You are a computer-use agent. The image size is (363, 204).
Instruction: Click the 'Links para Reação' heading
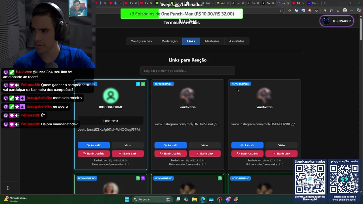click(187, 60)
